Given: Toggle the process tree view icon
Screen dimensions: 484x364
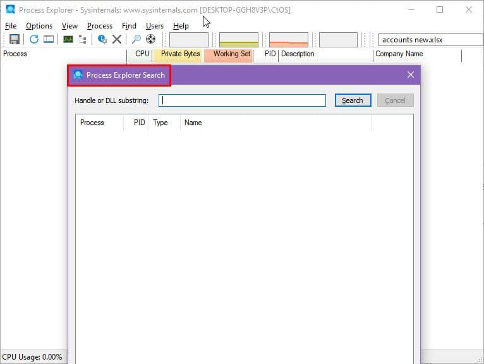Looking at the screenshot, I should click(82, 39).
